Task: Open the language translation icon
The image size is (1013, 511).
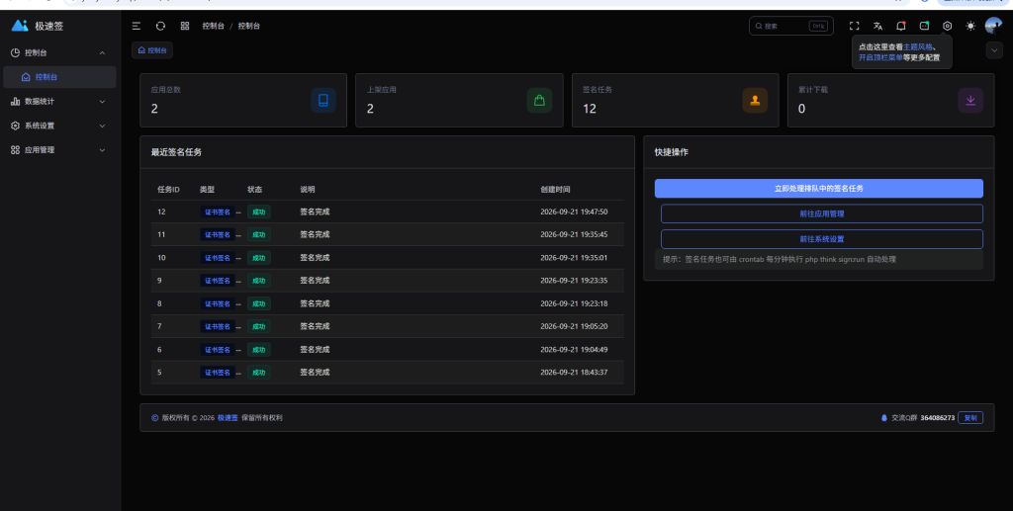Action: [877, 26]
